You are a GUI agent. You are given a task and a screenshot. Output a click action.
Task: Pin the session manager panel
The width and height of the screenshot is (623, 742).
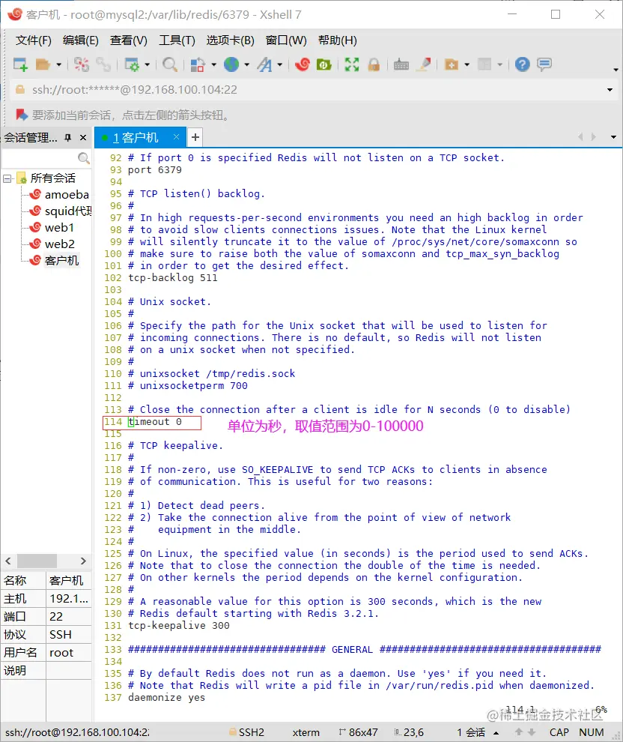coord(68,138)
